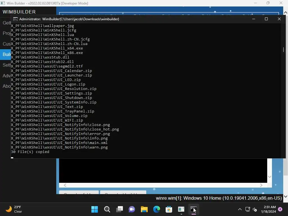
Task: Maximize the Administrator console window
Action: pyautogui.click(x=266, y=19)
